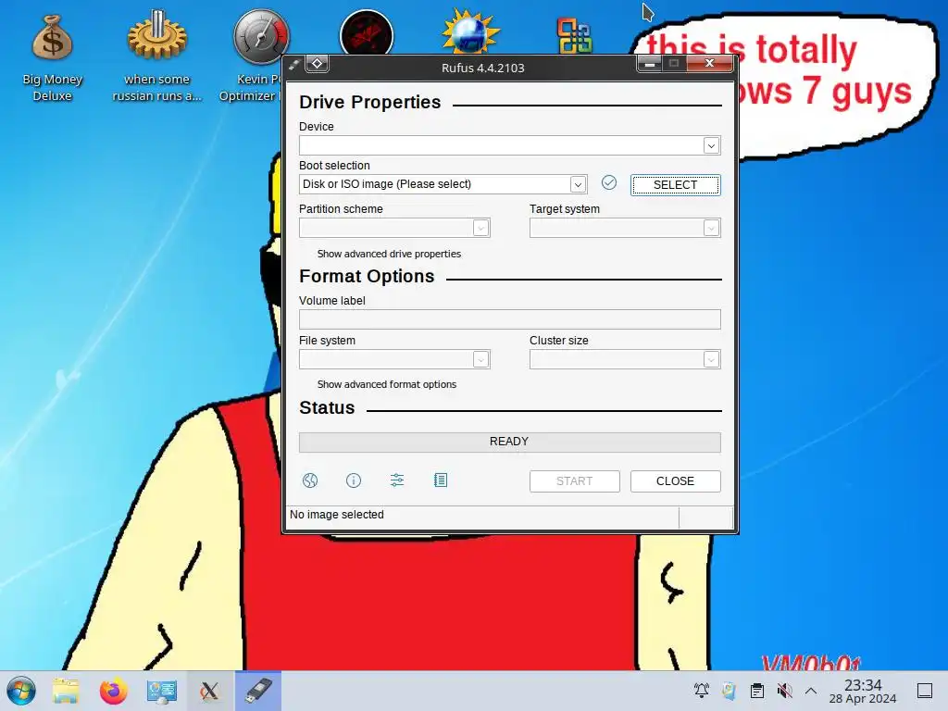Click the Drive Properties heading
Screen dimensions: 948x711
(370, 102)
